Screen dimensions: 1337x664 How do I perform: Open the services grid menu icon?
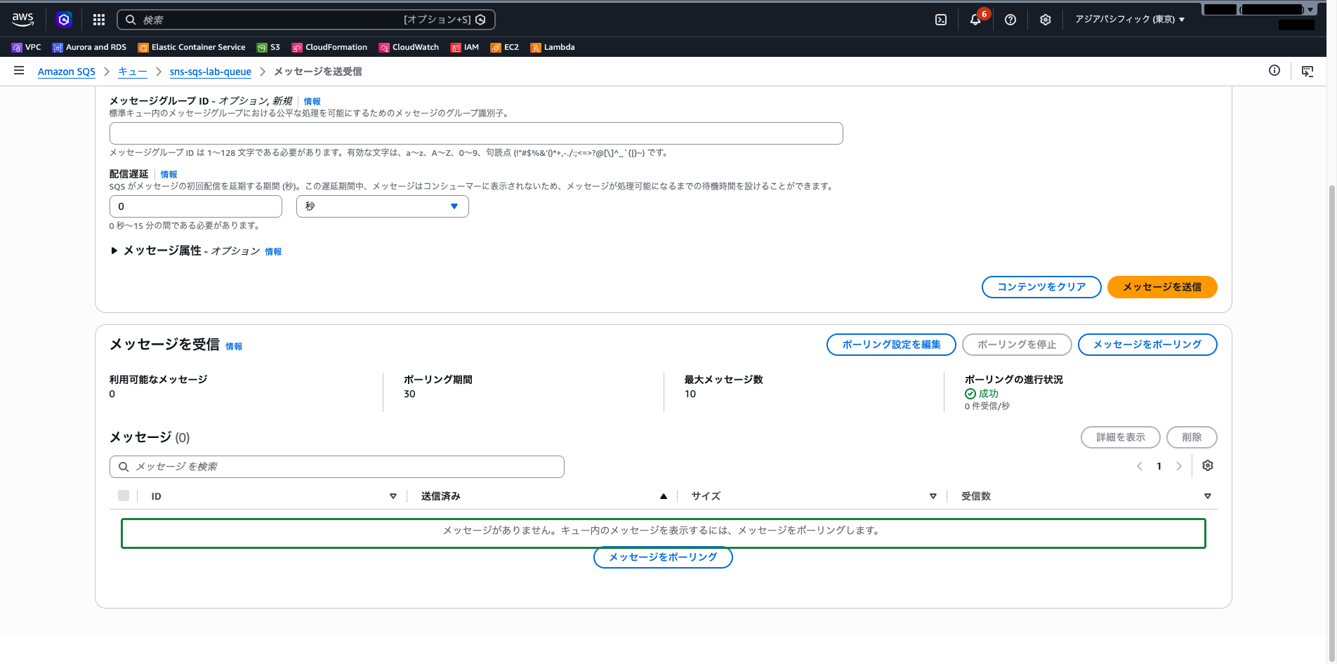click(99, 20)
